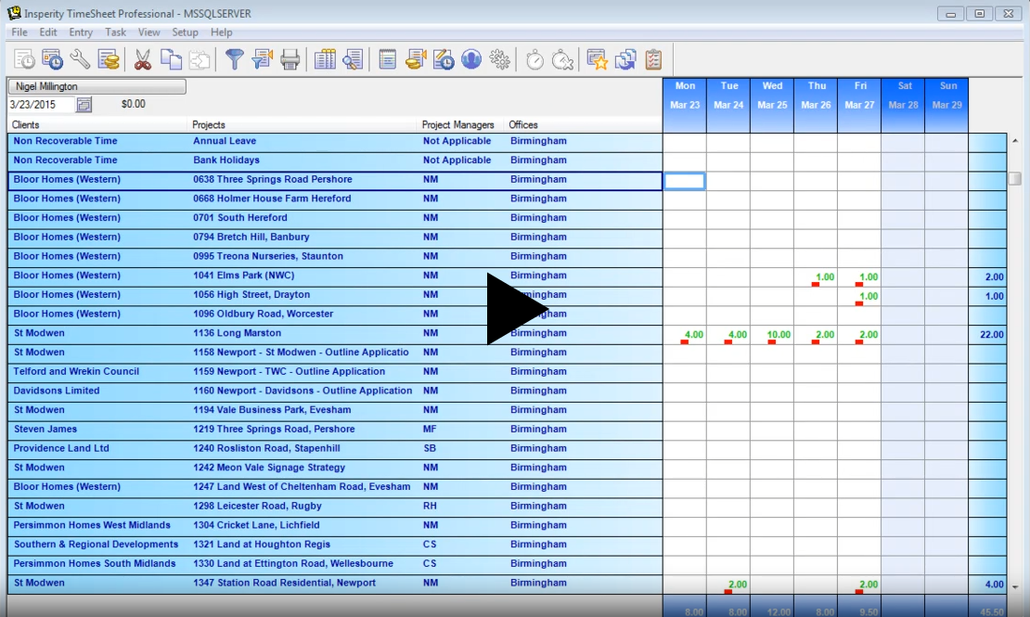This screenshot has height=617, width=1030.
Task: Click the Nigel Millington employee button
Action: [x=97, y=86]
